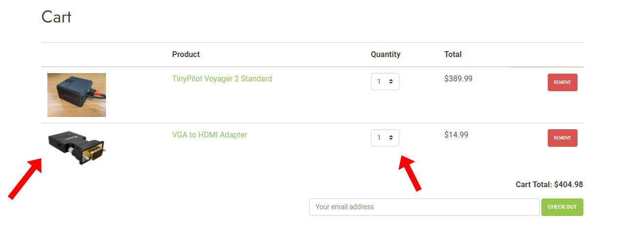
Task: Click the $389.99 line total
Action: (x=458, y=79)
